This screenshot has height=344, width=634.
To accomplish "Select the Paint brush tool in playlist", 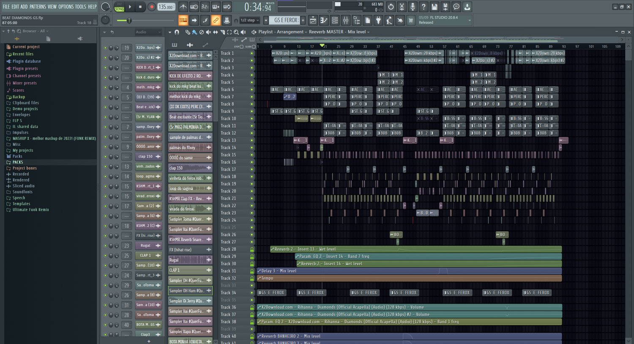I will click(194, 32).
